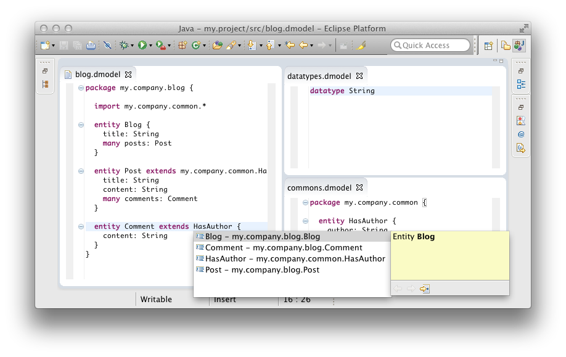The image size is (566, 357).
Task: Open the New Java Class dropdown arrow
Action: [204, 46]
